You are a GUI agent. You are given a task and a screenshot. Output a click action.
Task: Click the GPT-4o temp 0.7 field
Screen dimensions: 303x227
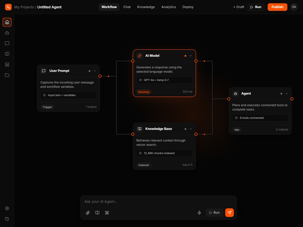tap(164, 80)
